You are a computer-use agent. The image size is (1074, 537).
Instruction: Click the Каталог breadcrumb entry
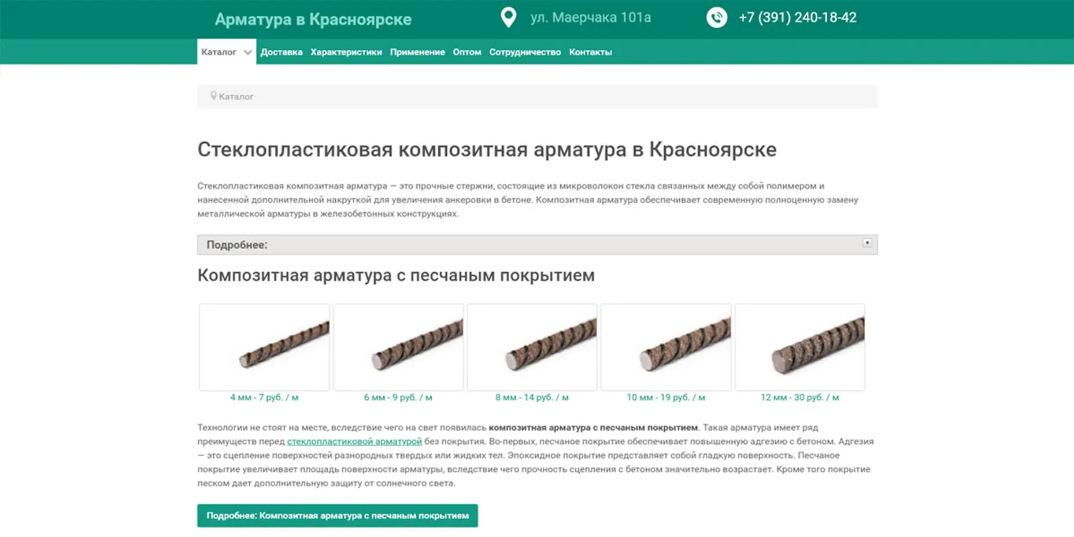[x=236, y=97]
